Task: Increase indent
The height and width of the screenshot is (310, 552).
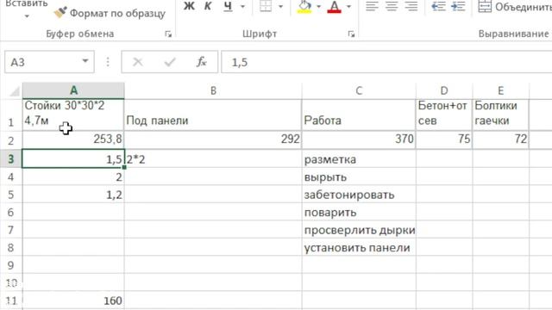Action: click(458, 6)
